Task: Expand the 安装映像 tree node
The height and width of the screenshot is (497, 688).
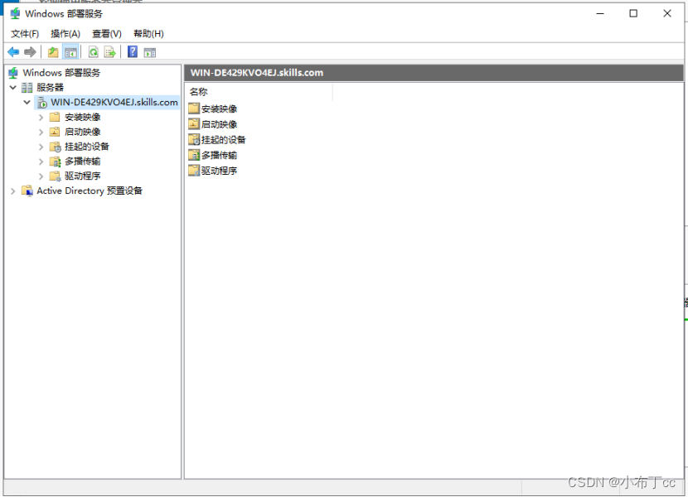Action: [41, 117]
